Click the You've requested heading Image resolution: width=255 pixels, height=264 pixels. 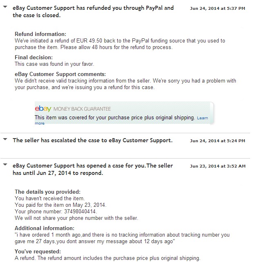pyautogui.click(x=38, y=251)
